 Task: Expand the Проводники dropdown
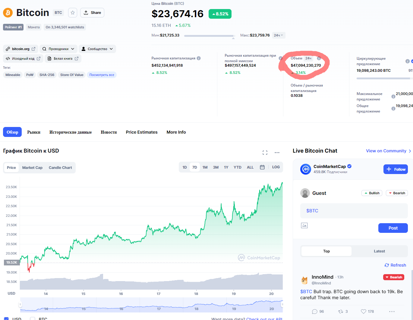pos(58,49)
